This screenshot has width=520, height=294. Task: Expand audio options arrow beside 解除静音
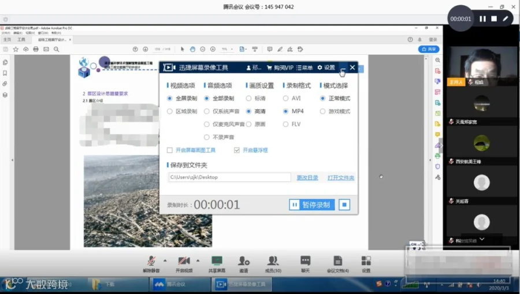click(165, 260)
